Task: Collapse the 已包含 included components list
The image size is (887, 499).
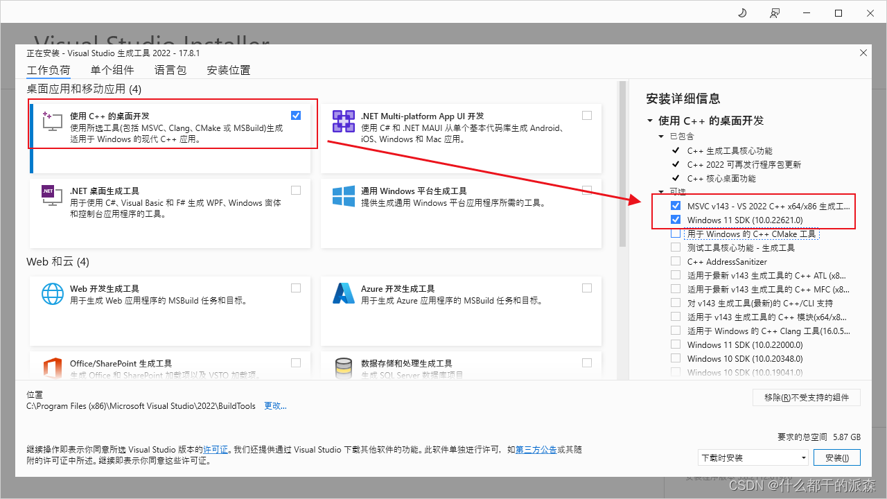Action: [662, 137]
